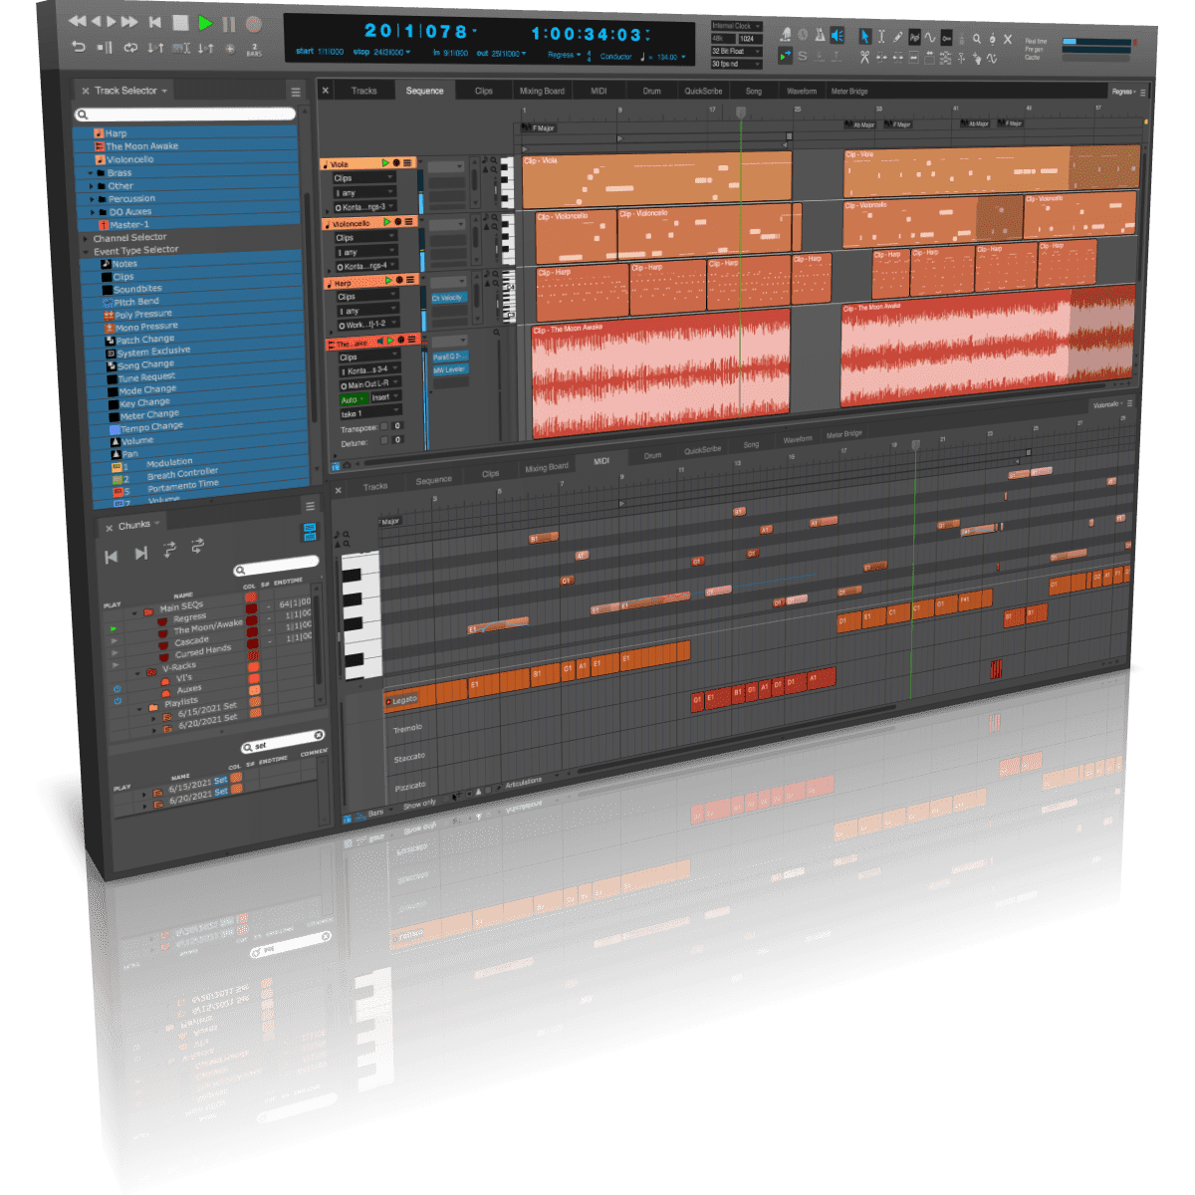Open the Internal Clock dropdown
1195x1195 pixels.
coord(736,27)
